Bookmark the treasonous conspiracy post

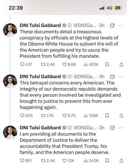107,64
